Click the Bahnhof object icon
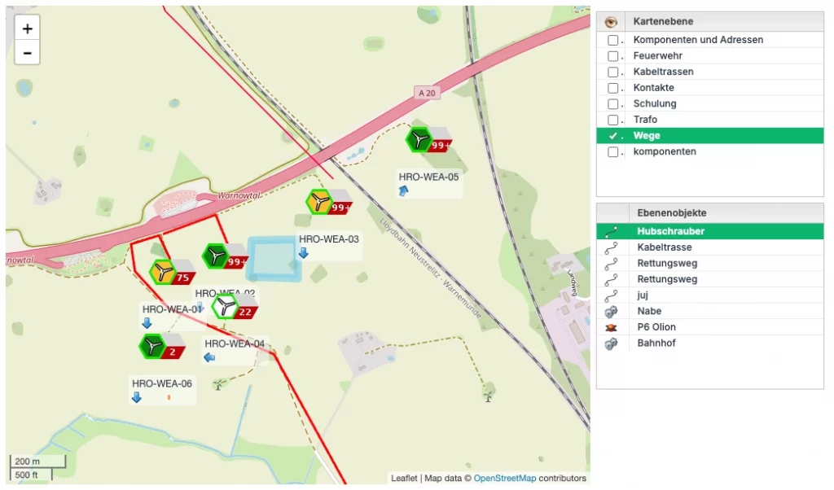The height and width of the screenshot is (490, 834). point(612,343)
